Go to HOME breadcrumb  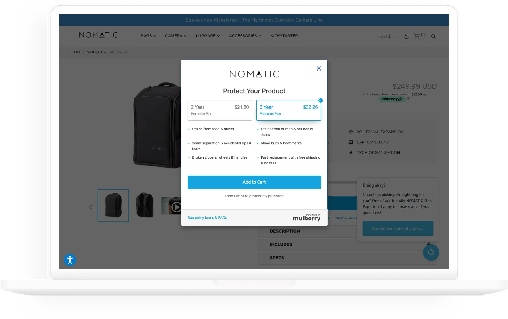(x=77, y=52)
